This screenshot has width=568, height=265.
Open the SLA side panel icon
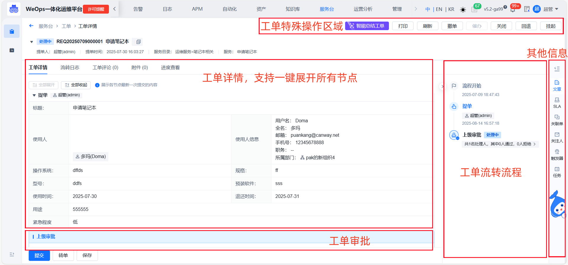click(x=557, y=103)
